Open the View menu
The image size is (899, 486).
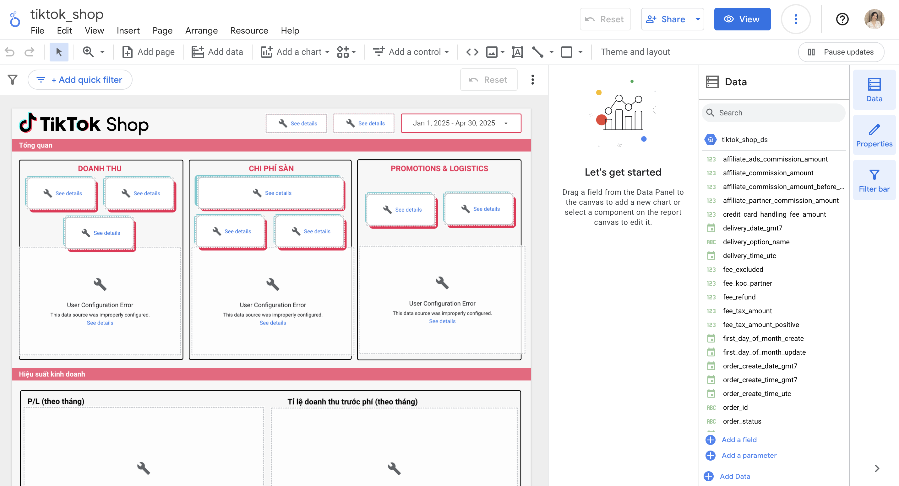point(94,31)
